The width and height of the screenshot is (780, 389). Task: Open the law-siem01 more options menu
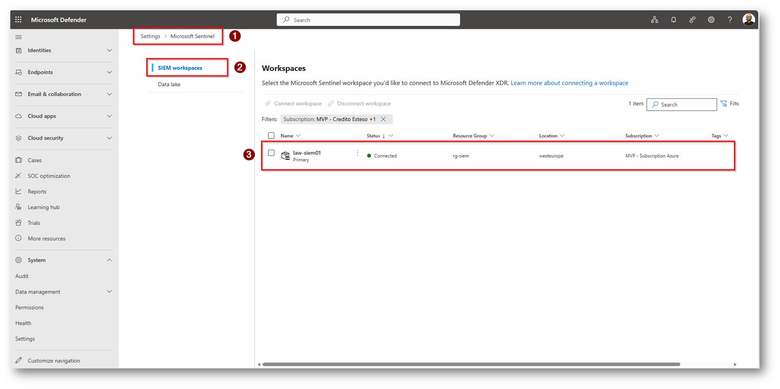tap(357, 153)
